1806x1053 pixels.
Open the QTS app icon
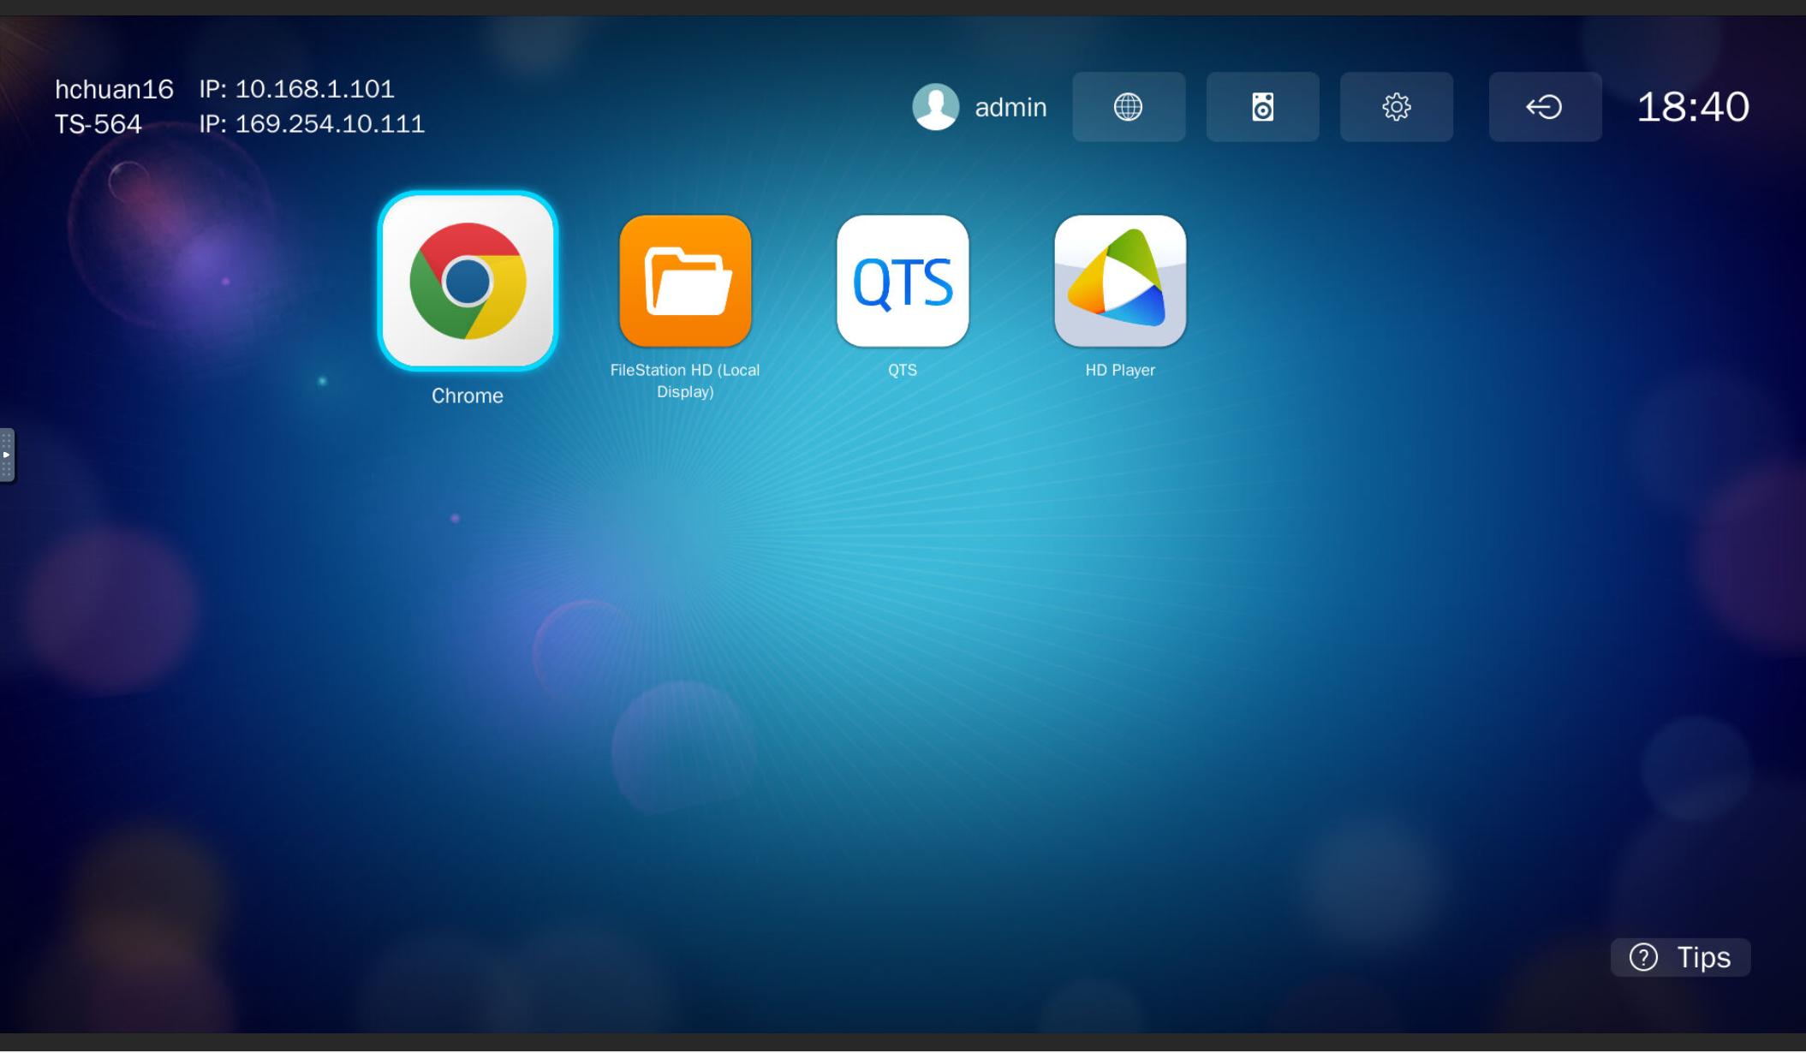(903, 281)
